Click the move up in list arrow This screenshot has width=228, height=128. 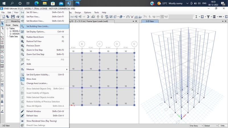click(98, 17)
